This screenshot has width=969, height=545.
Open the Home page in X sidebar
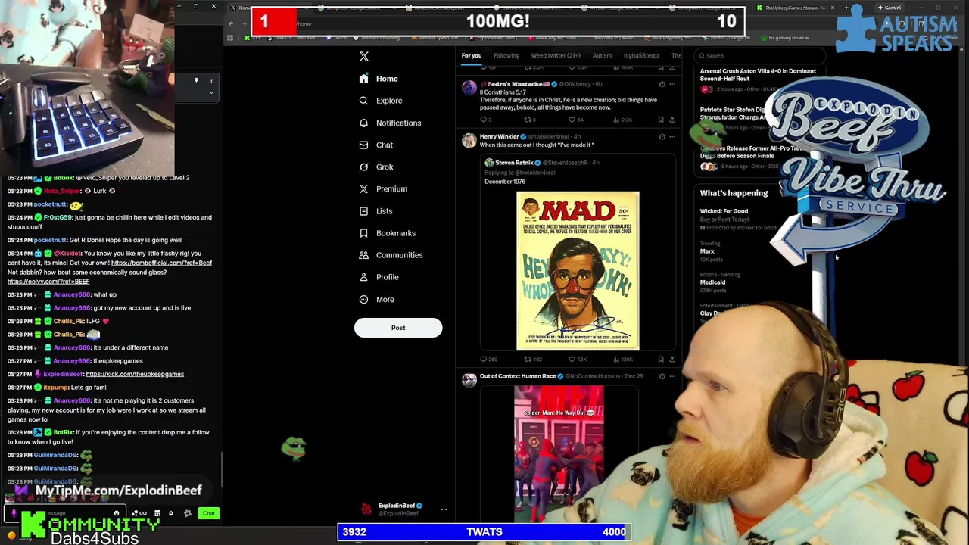coord(379,79)
